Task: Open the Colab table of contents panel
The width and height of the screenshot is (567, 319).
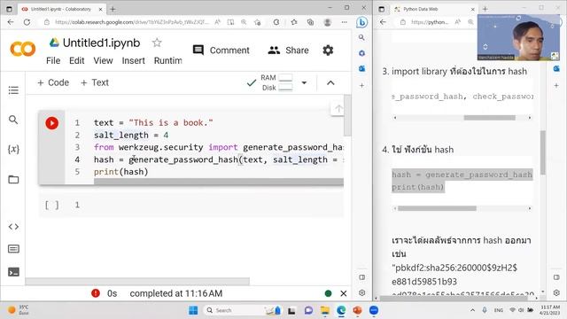Action: [x=13, y=90]
